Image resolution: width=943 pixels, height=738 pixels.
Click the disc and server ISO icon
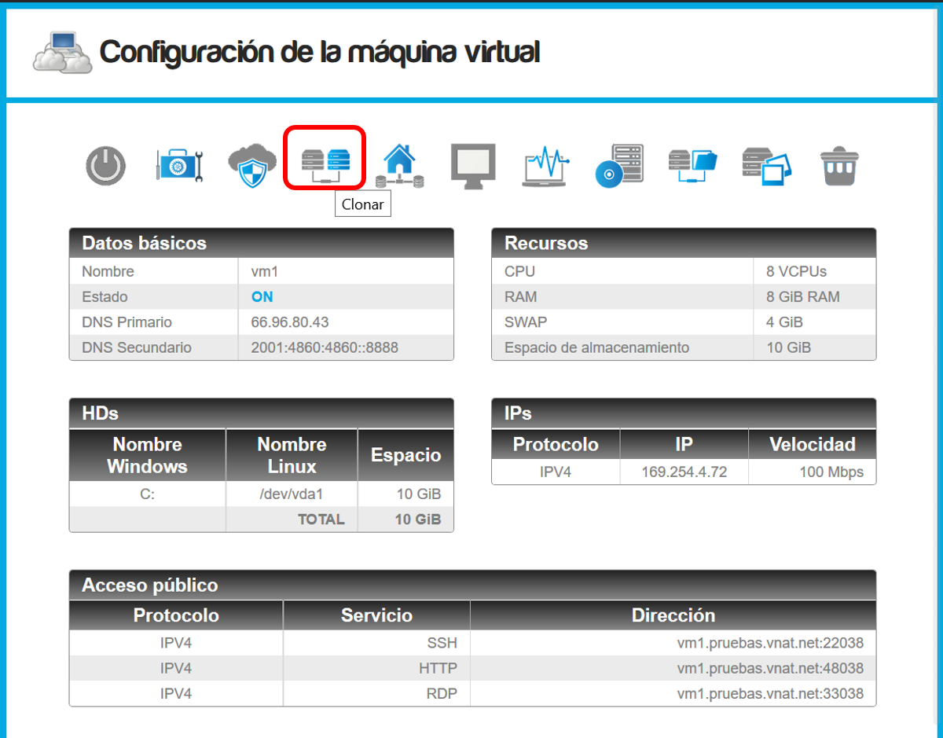pos(619,166)
